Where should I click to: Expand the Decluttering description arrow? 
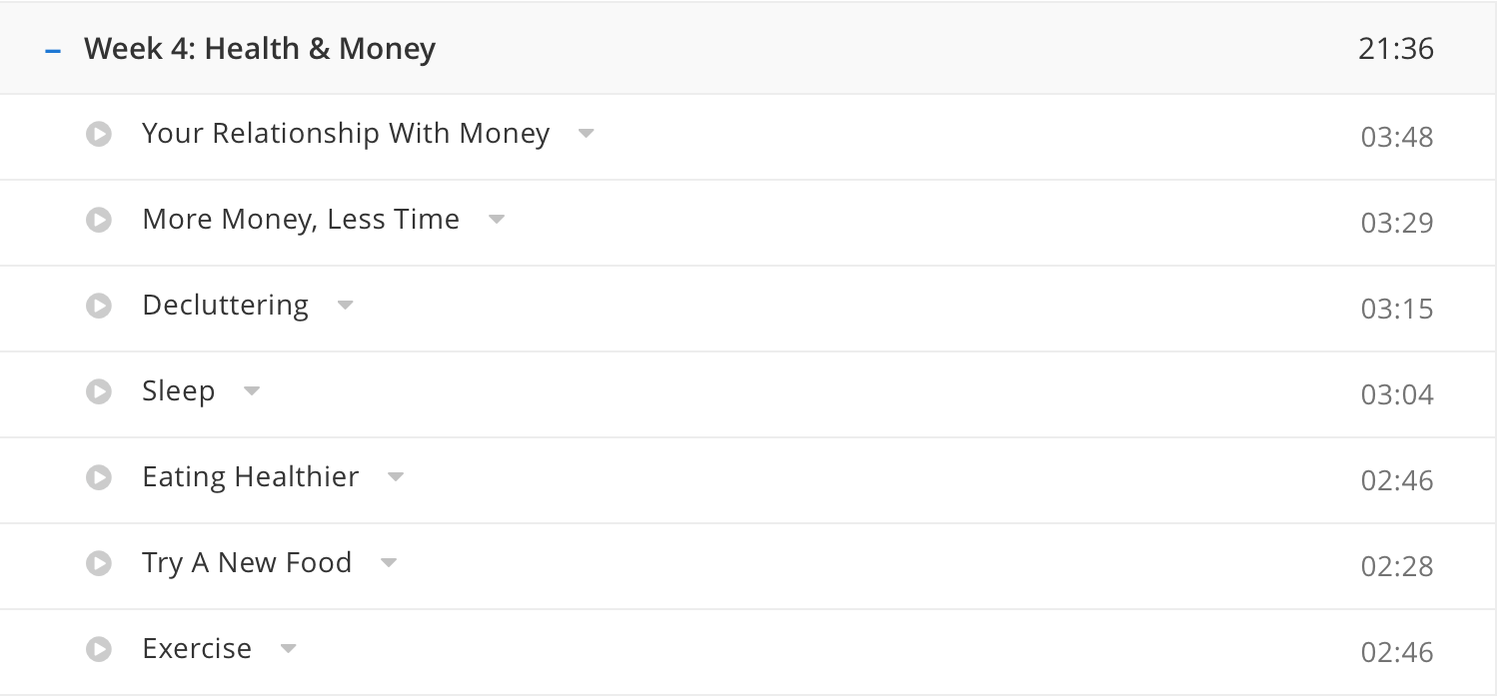(346, 306)
